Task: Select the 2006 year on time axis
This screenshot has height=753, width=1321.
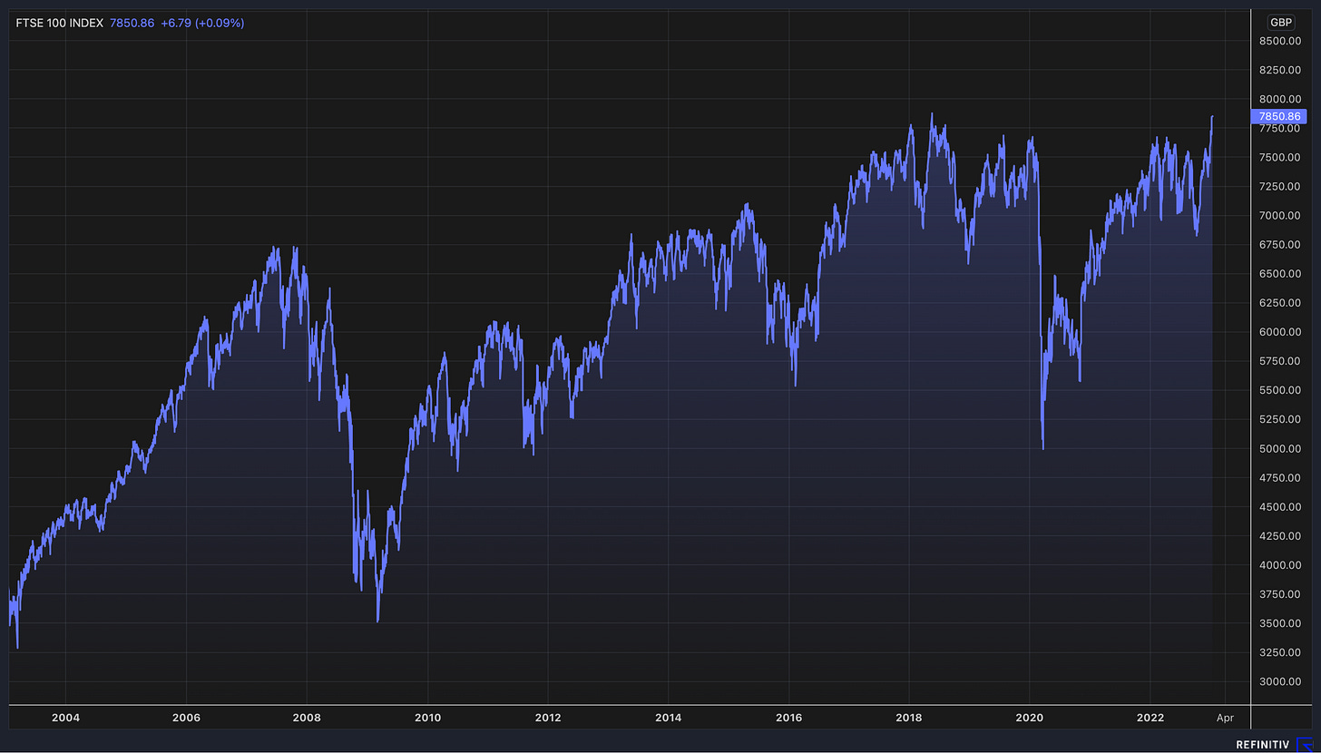Action: click(186, 718)
